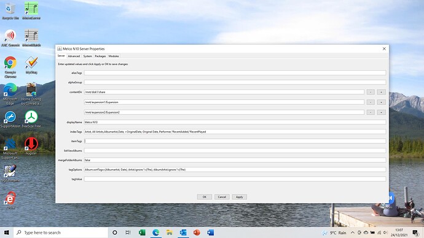Switch to Edge on the taskbar
Image resolution: width=424 pixels, height=238 pixels.
pos(155,232)
